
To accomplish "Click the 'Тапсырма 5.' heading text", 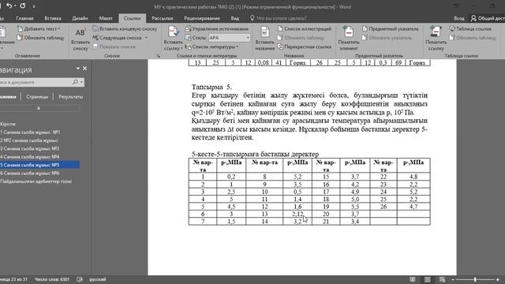I will 211,87.
